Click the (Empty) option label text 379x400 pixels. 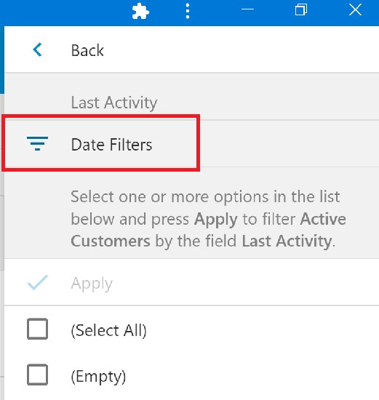pos(98,376)
